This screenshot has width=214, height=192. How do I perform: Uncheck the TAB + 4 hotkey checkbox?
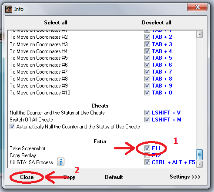point(147,51)
